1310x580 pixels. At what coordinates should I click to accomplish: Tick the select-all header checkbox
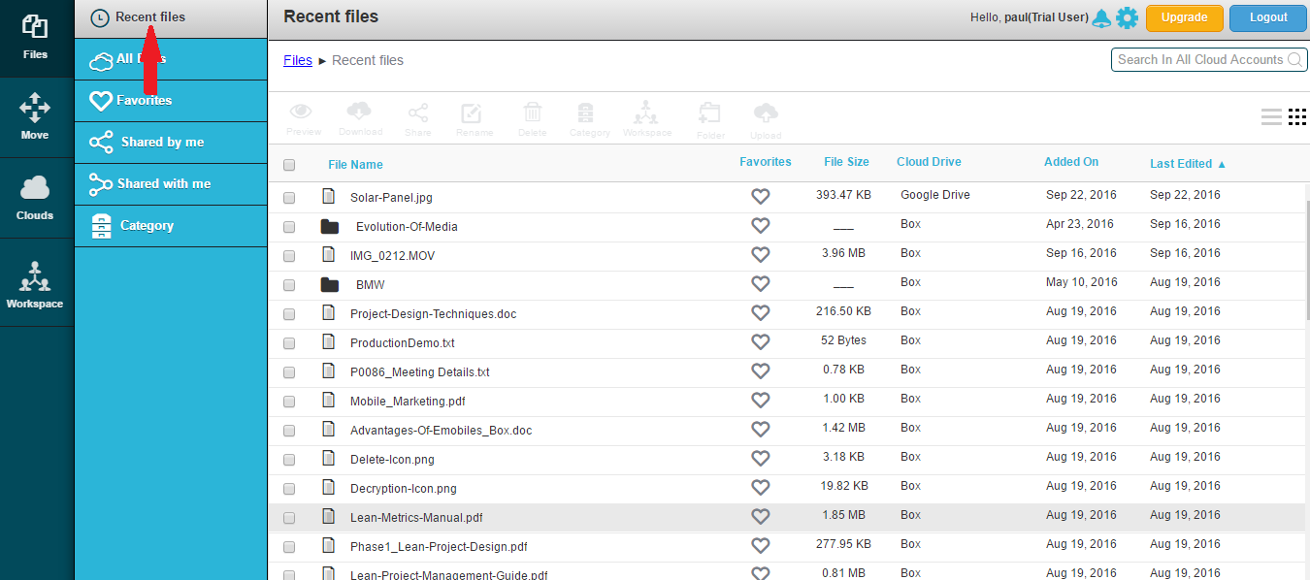click(289, 165)
